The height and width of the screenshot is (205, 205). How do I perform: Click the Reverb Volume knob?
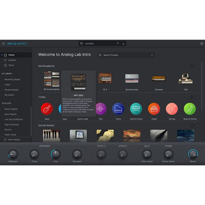(168, 154)
